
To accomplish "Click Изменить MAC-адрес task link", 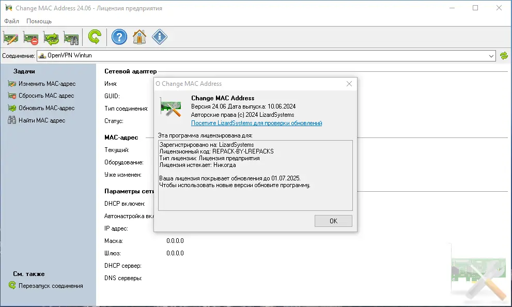I will 47,84.
